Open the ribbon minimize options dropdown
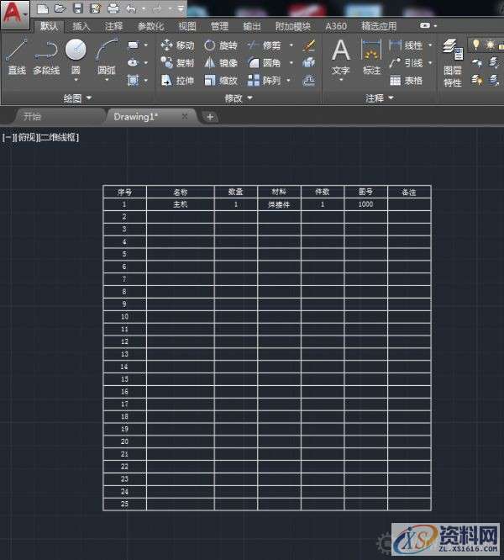The image size is (504, 560). [x=435, y=26]
